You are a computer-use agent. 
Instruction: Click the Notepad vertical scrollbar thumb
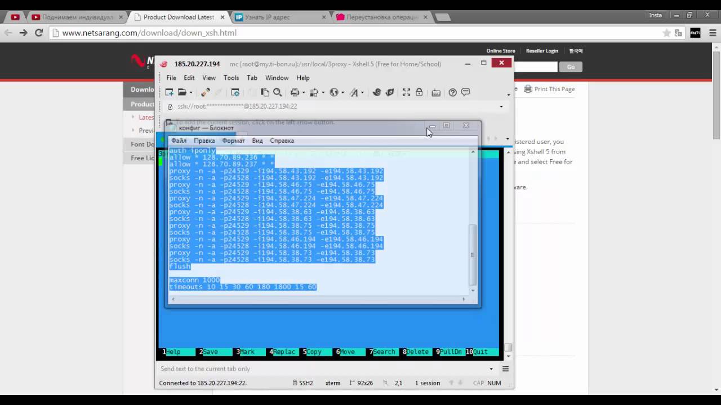473,254
